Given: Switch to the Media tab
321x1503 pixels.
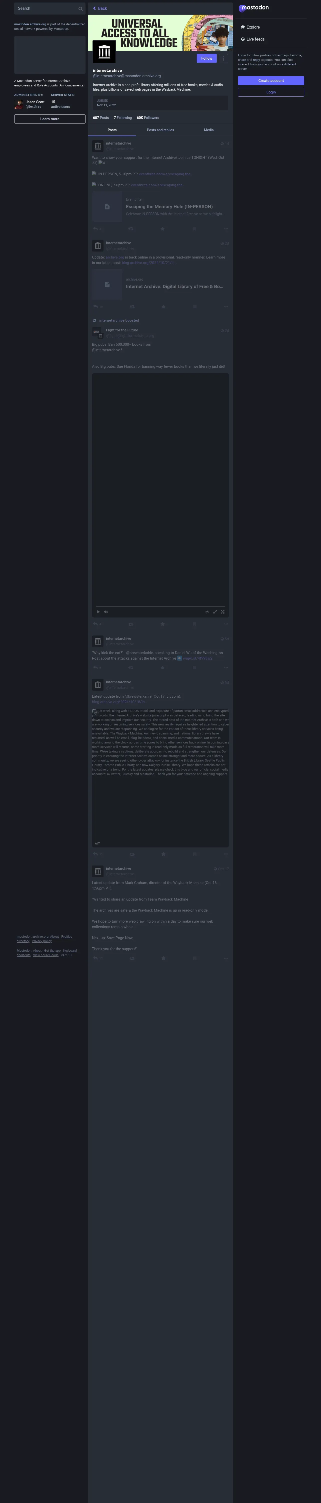Looking at the screenshot, I should click(x=208, y=130).
